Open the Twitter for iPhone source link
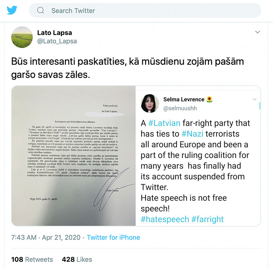The image size is (273, 269). [113, 237]
